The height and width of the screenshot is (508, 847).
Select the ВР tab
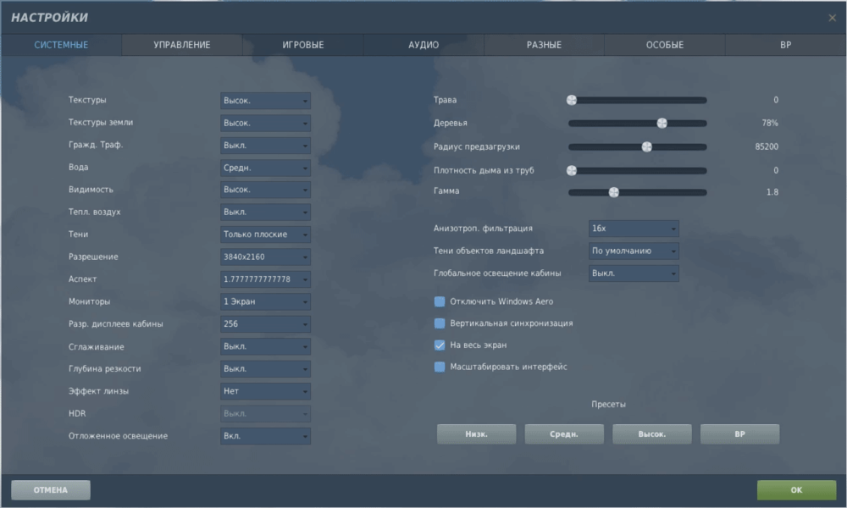785,45
